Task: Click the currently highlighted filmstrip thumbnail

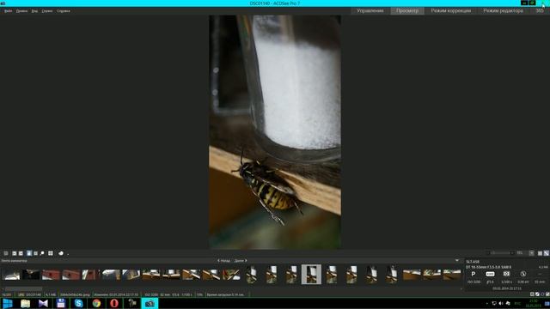Action: [x=311, y=275]
